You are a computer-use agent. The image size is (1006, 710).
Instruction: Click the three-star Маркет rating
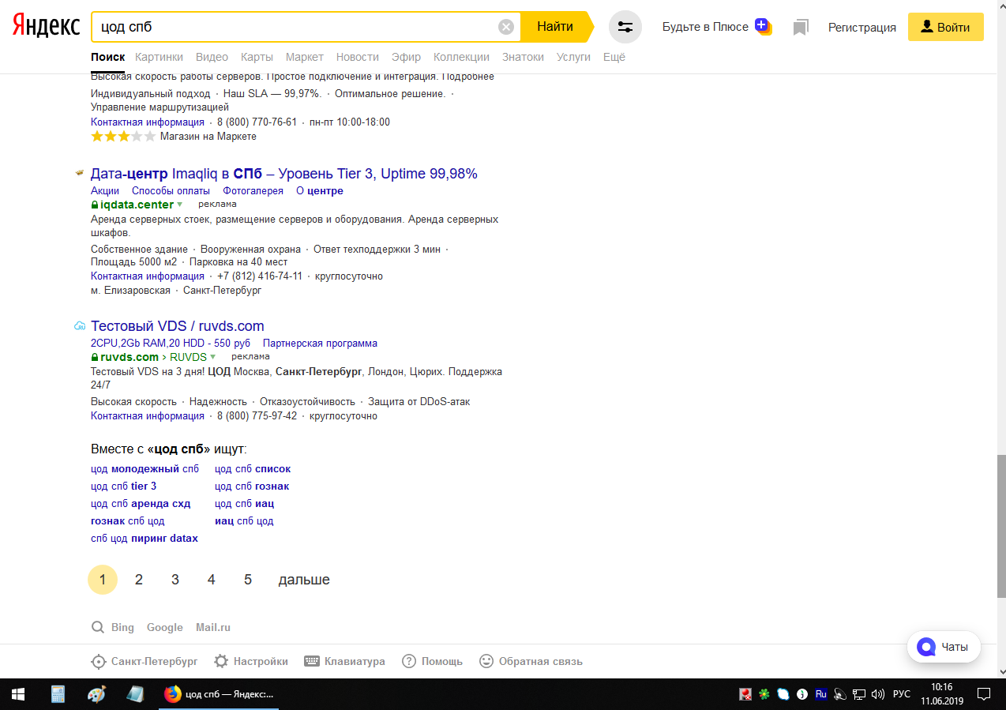122,137
